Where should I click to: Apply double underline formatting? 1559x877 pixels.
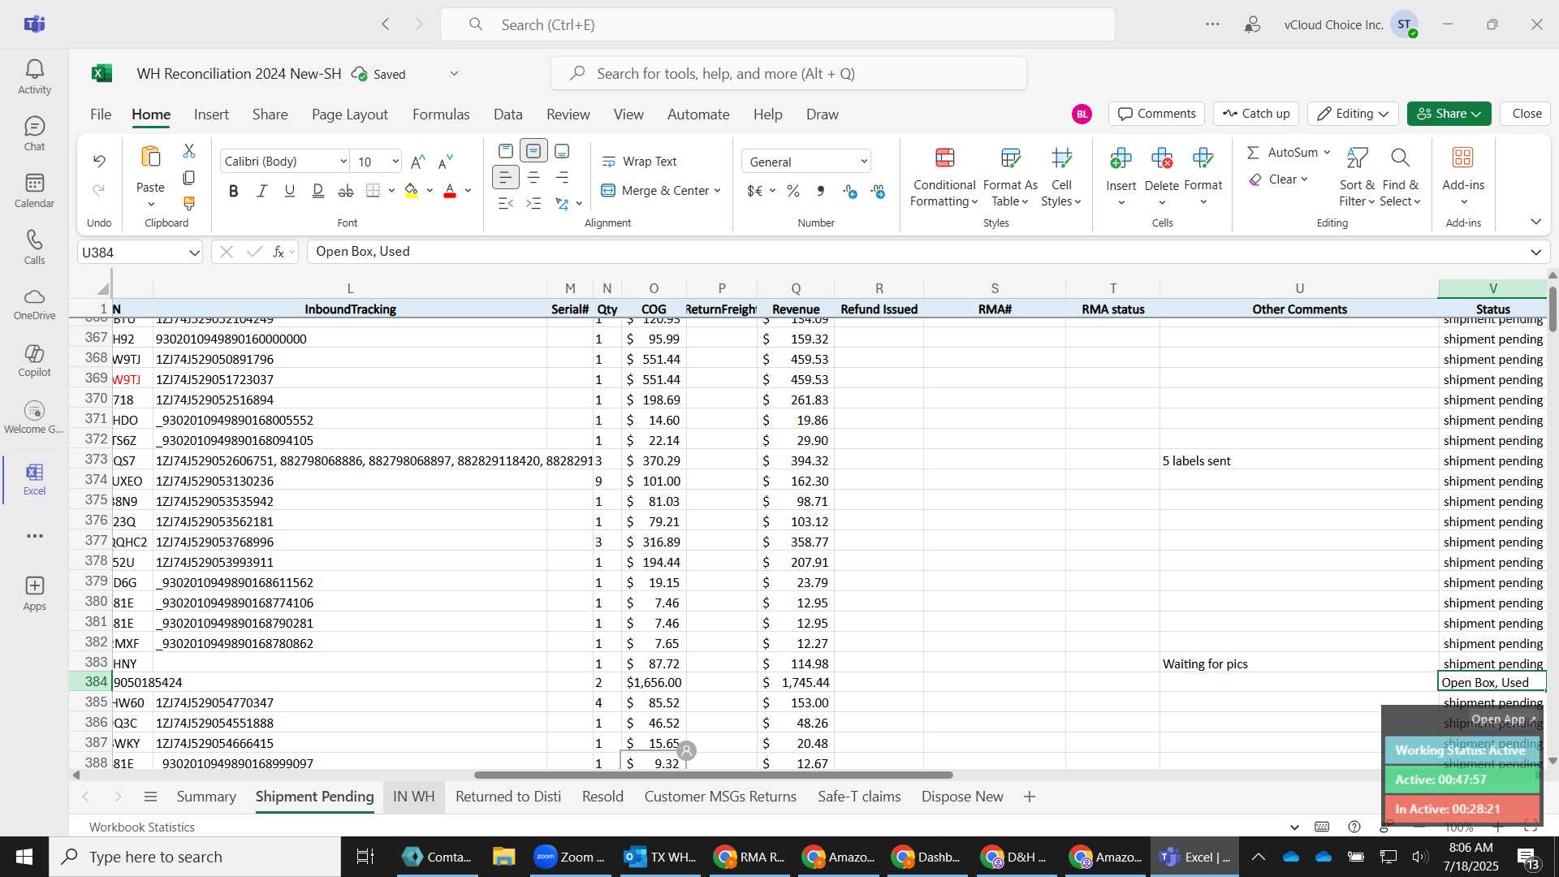(x=318, y=191)
